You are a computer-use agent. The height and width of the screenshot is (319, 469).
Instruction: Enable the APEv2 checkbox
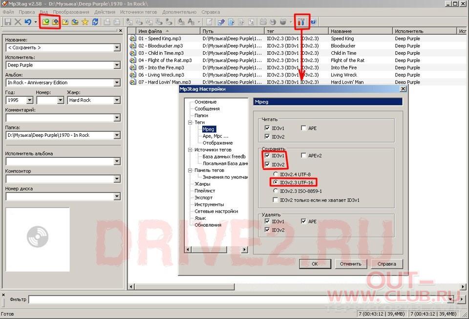[303, 155]
